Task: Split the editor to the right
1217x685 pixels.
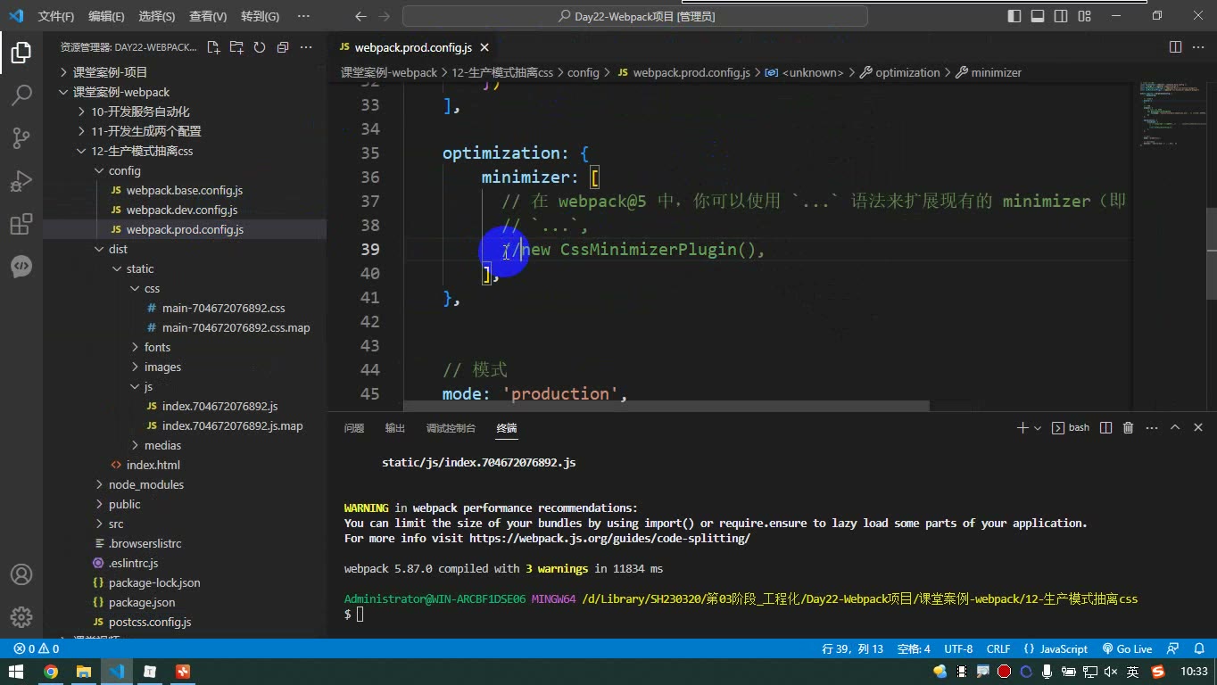Action: click(x=1176, y=47)
